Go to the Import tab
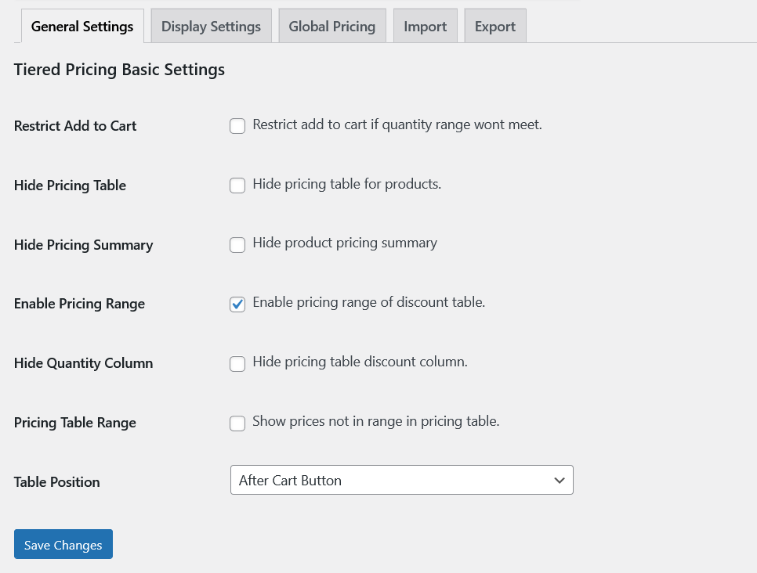The image size is (757, 573). click(425, 27)
